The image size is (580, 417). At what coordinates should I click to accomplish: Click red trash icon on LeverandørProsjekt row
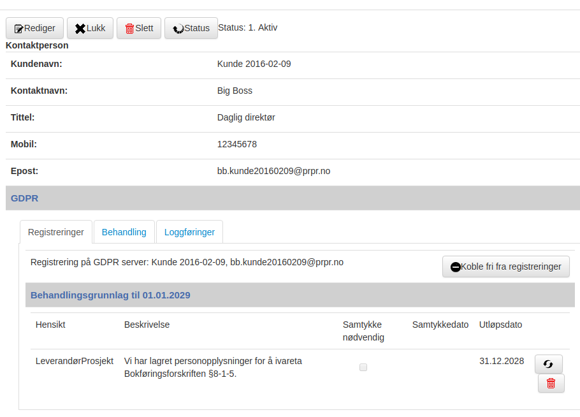pyautogui.click(x=551, y=383)
